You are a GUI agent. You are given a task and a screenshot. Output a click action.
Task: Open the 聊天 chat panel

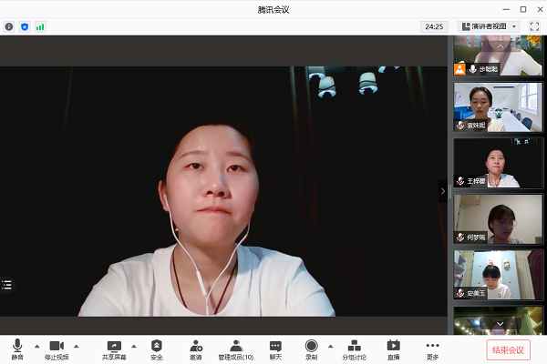[x=275, y=349]
